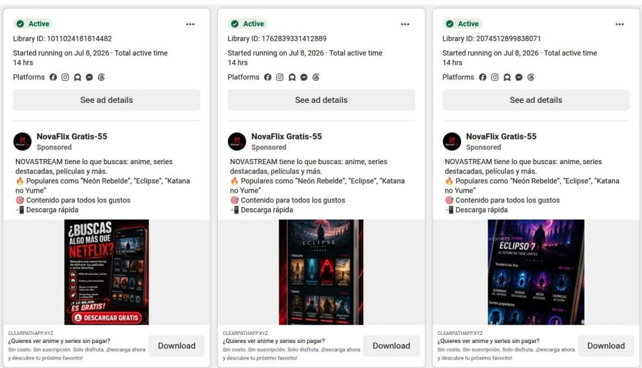642x368 pixels.
Task: Click NovaFlix profile avatar in ad 1011024181814482
Action: click(22, 142)
